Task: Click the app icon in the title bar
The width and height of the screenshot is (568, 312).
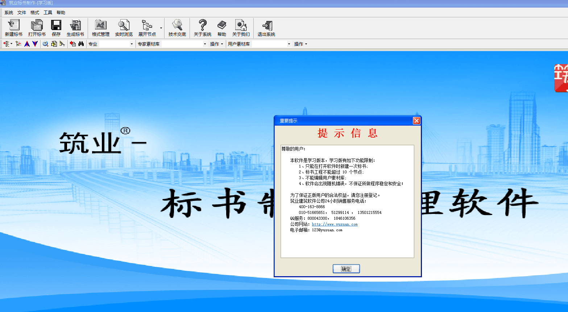Action: coord(3,3)
